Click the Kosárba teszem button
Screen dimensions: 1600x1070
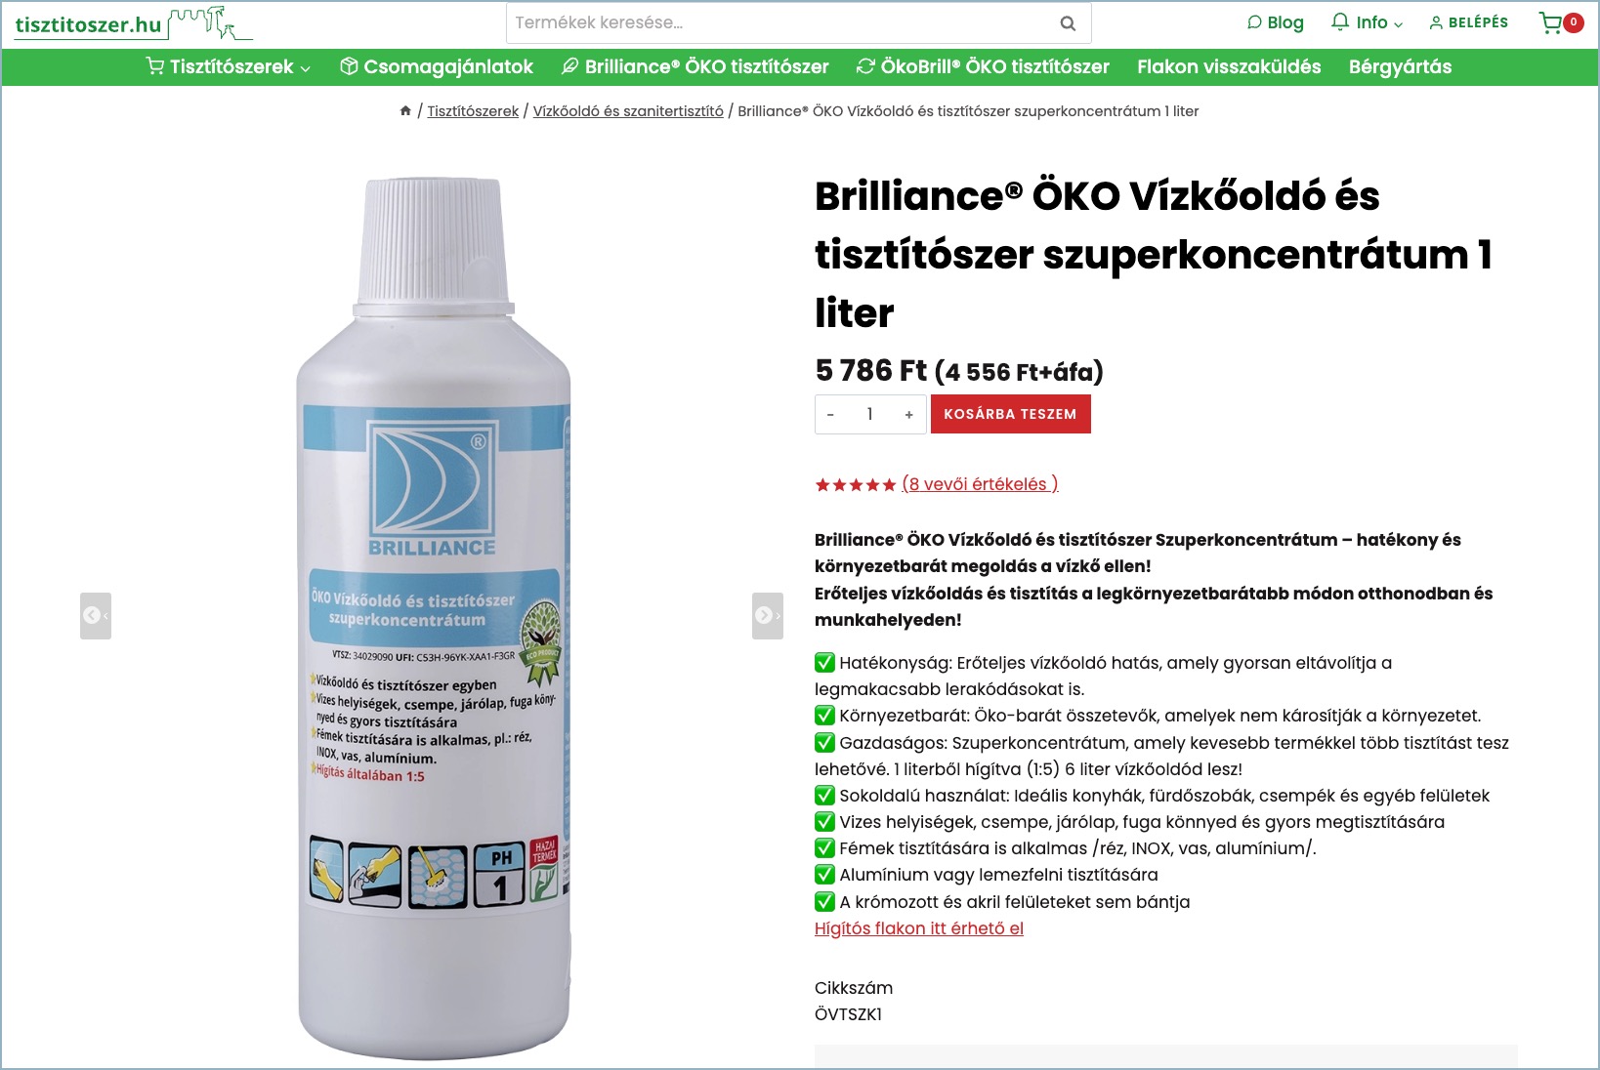[1010, 414]
